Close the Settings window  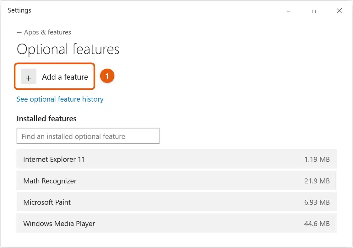tap(339, 11)
